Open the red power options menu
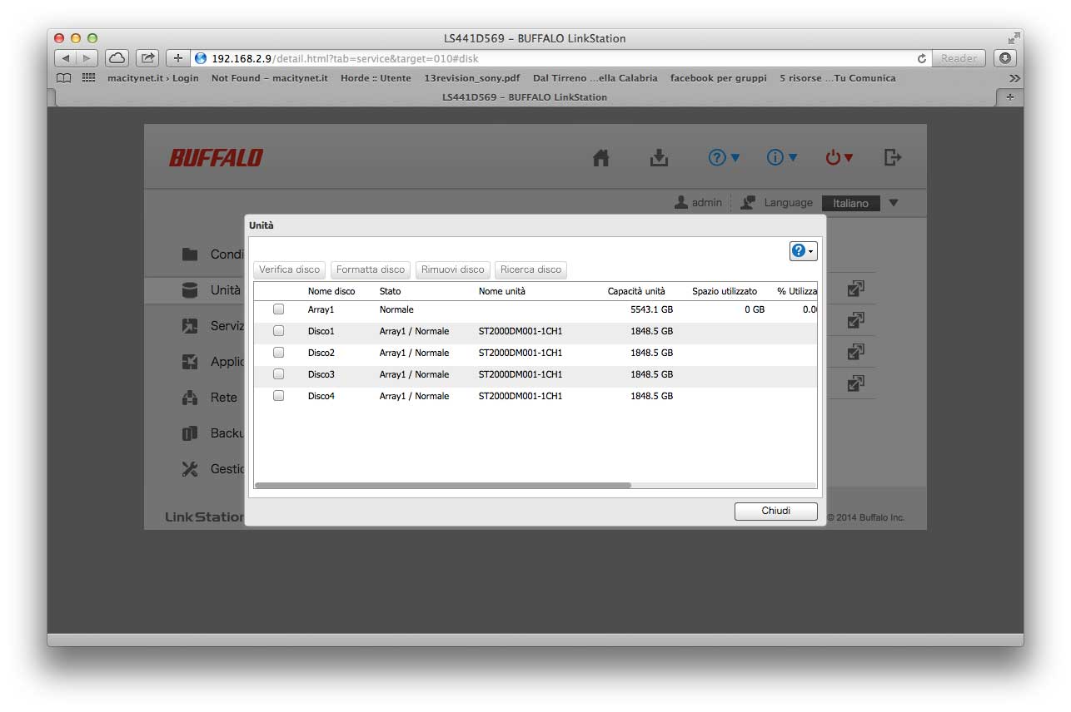Viewport: 1071px width, 712px height. click(x=839, y=157)
